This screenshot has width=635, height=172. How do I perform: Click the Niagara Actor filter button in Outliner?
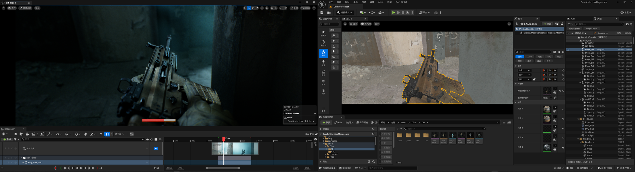[x=591, y=29]
